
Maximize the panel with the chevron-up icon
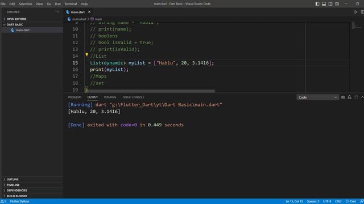362,97
